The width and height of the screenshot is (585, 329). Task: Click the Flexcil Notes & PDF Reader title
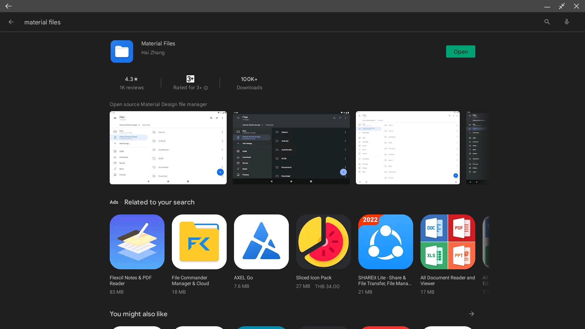(131, 281)
